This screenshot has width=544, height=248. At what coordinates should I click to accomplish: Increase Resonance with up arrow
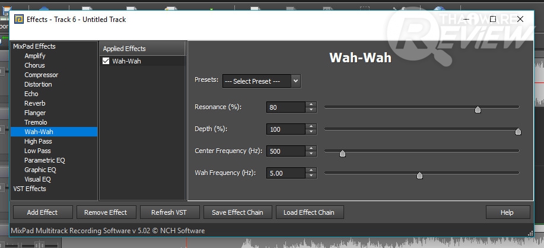point(311,104)
